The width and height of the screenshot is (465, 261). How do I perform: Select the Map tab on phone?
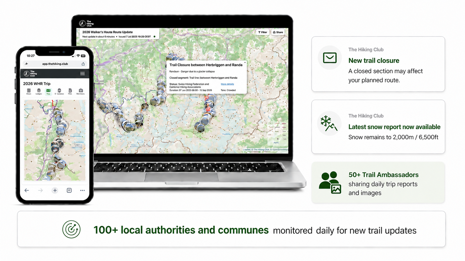coord(48,91)
